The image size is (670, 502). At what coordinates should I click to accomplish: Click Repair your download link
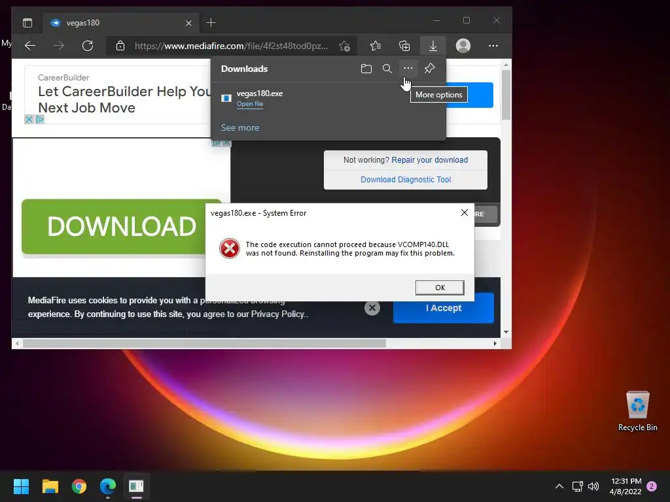429,160
